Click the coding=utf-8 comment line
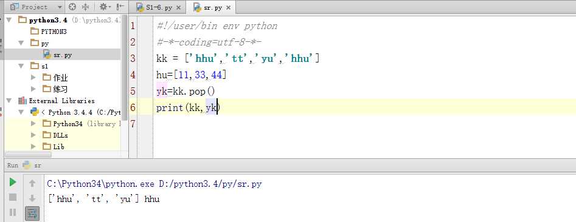The height and width of the screenshot is (222, 576). point(209,42)
